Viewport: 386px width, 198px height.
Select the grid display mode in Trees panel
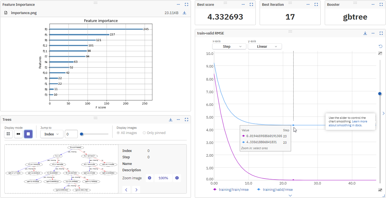(8, 134)
